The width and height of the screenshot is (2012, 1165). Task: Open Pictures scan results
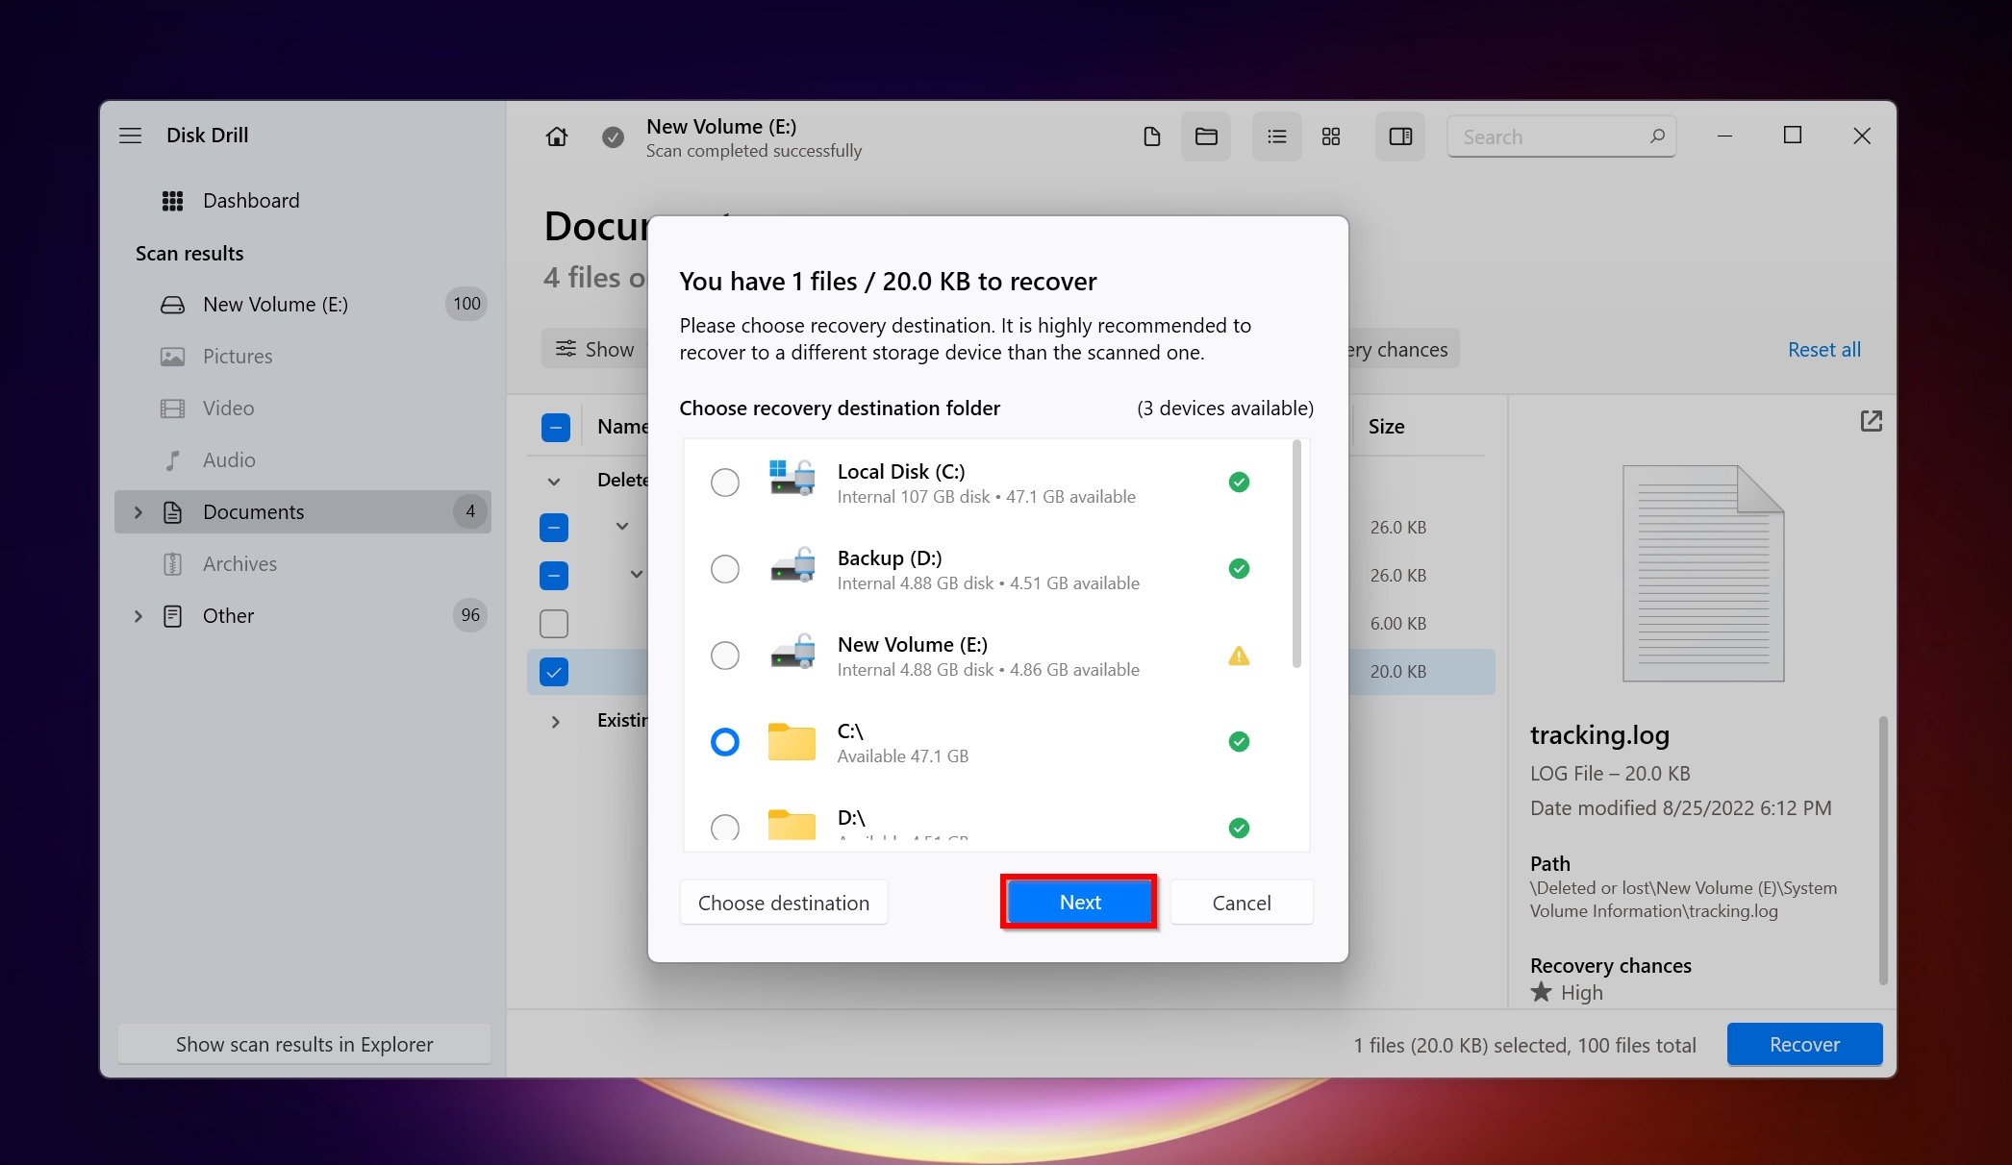[x=238, y=357]
